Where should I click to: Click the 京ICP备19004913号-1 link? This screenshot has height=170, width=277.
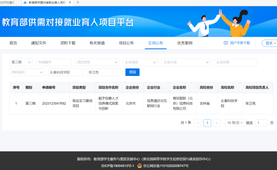[x=117, y=166]
